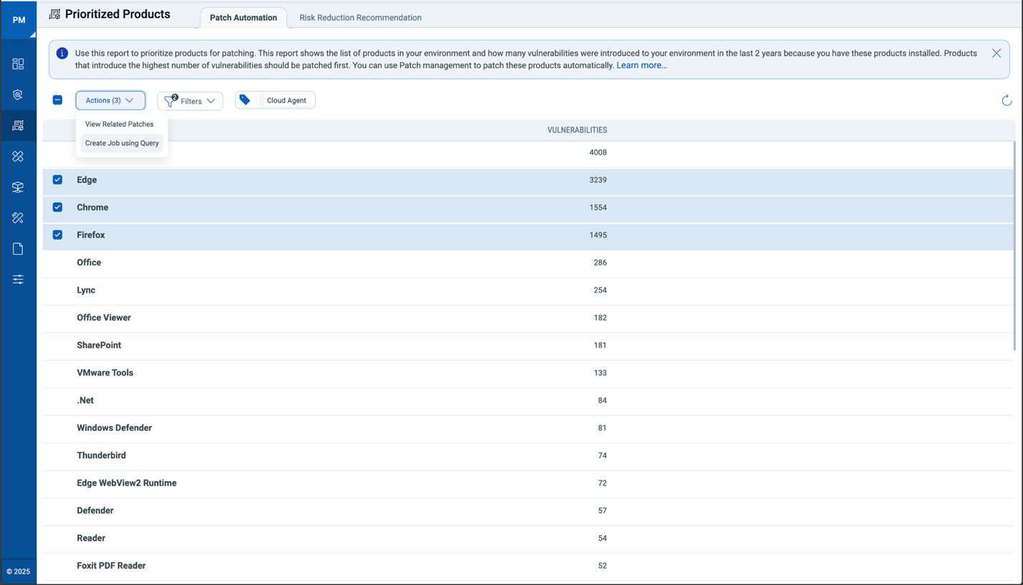The image size is (1023, 585).
Task: Open the dashboard icon in sidebar
Action: tap(19, 64)
